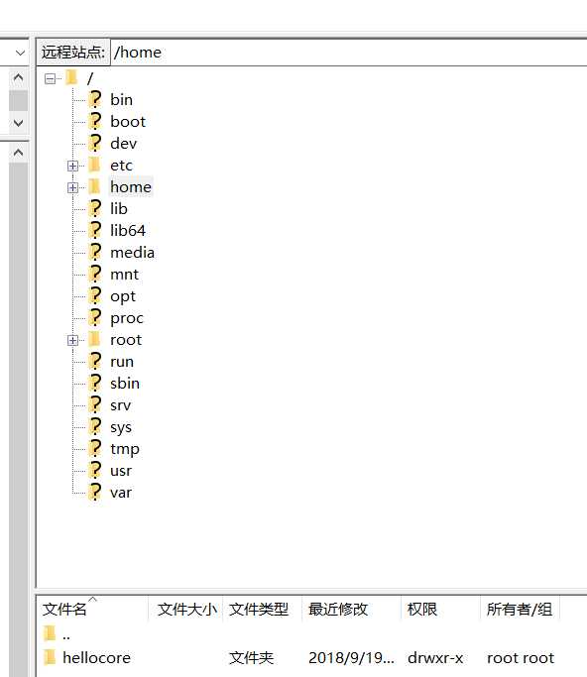Click the folder icon of etc

click(94, 165)
